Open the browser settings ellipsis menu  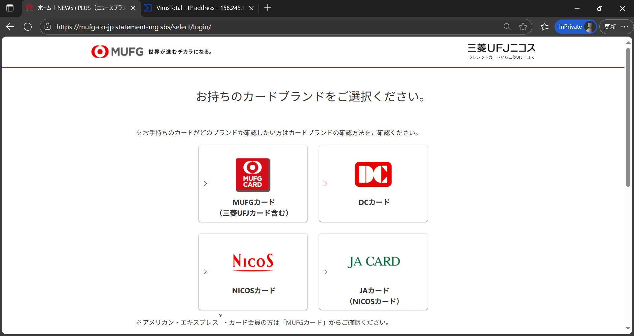tap(624, 27)
